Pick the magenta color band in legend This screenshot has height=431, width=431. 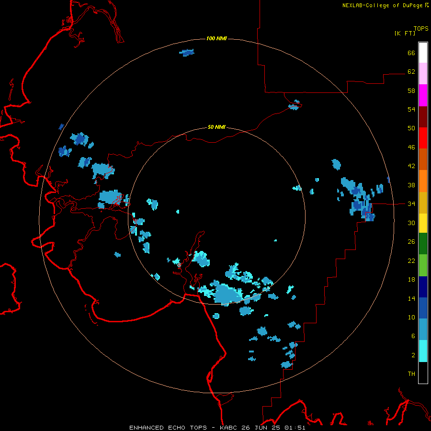coord(423,95)
